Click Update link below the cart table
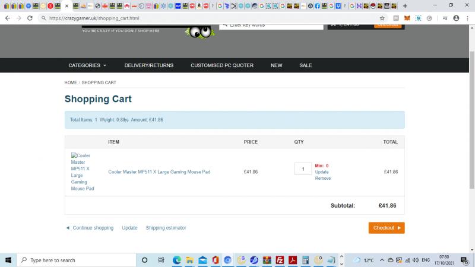Viewport: 475px width, 267px height. pyautogui.click(x=129, y=228)
